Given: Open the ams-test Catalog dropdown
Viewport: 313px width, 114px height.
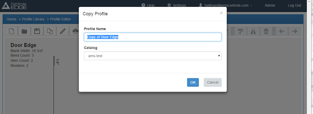Looking at the screenshot, I should pyautogui.click(x=153, y=56).
